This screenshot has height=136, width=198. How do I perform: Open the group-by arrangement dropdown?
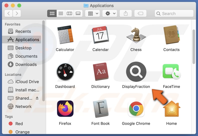92,13
